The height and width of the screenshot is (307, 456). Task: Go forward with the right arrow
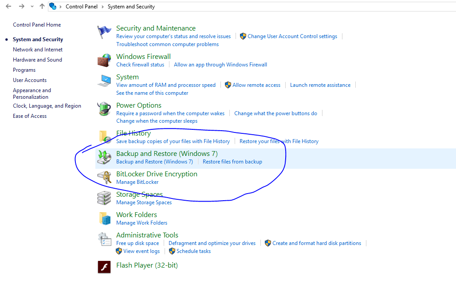pyautogui.click(x=22, y=6)
